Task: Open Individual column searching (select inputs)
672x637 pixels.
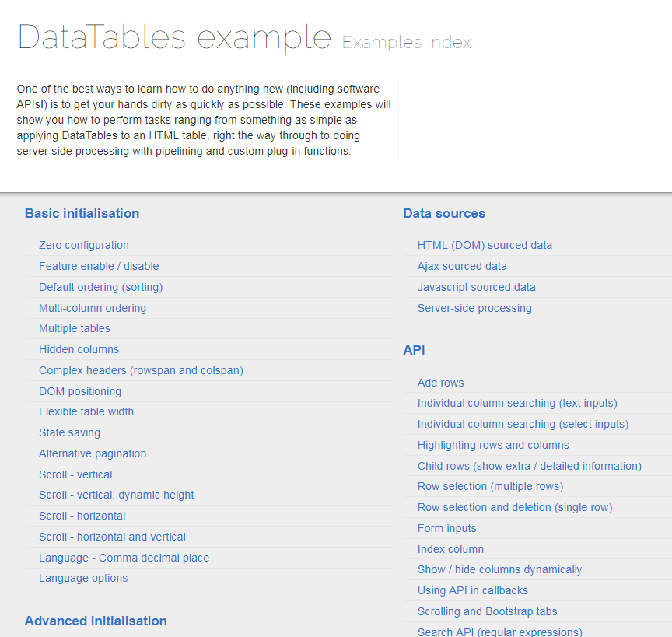Action: [523, 424]
